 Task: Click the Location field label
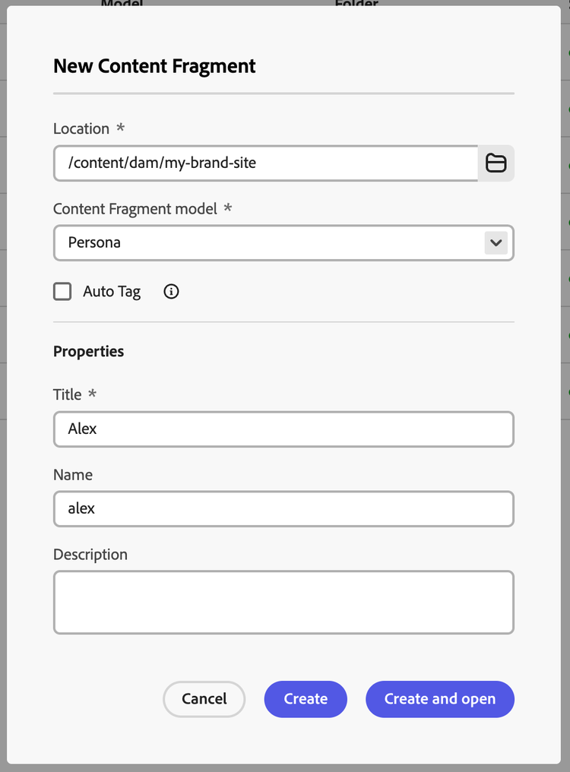click(81, 129)
